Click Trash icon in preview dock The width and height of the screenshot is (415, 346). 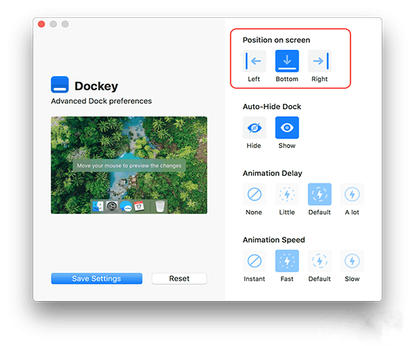tap(160, 206)
